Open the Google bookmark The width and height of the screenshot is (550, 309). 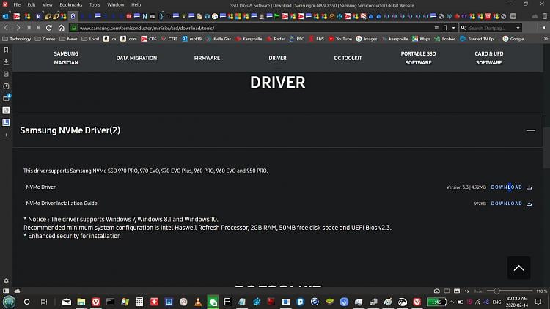(x=513, y=39)
